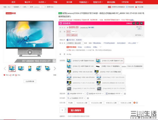Click the magnifier zoom icon on product image

point(54,61)
